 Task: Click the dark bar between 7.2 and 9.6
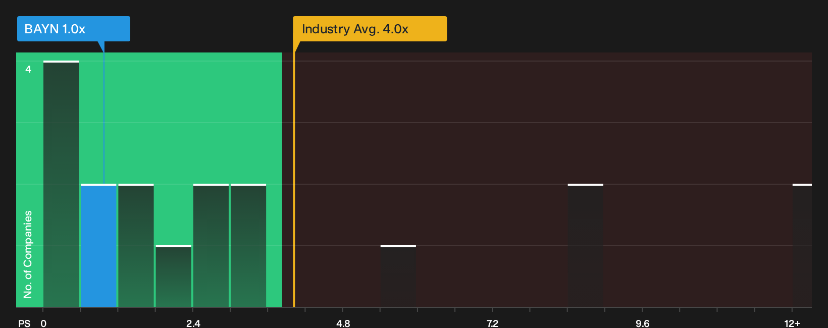click(x=586, y=245)
